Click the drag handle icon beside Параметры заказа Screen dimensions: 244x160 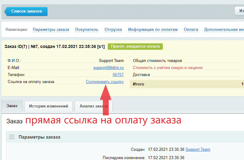coord(12,137)
